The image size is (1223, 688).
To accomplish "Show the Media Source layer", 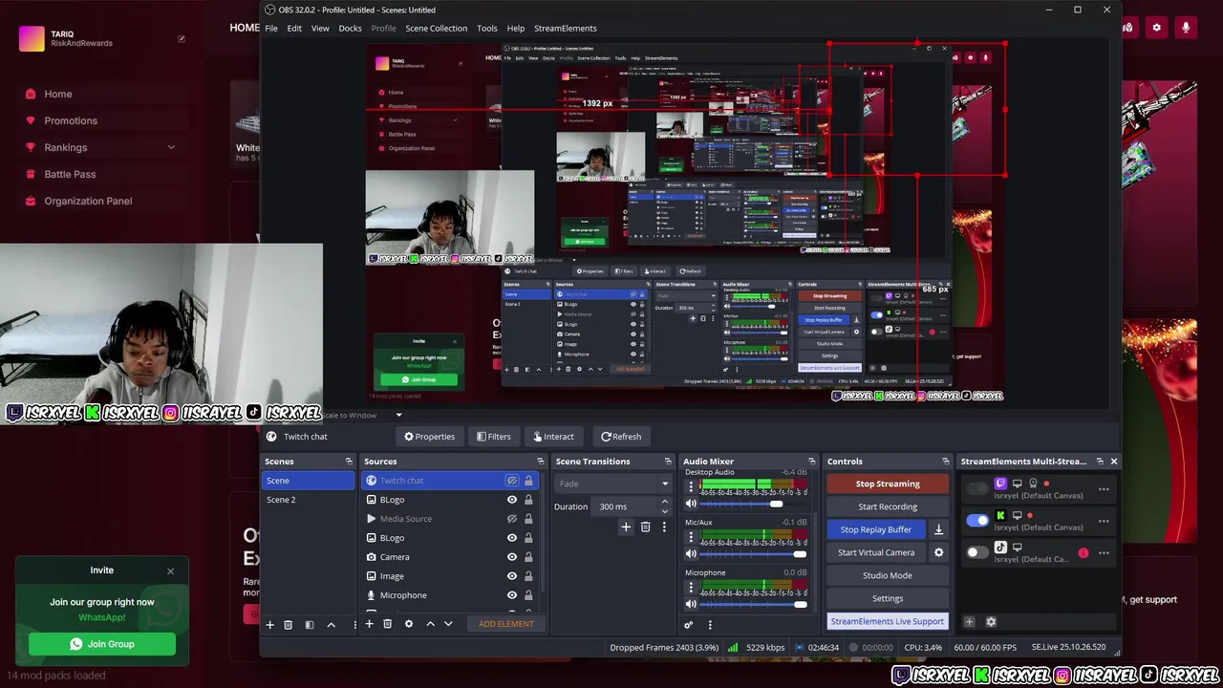I will click(512, 519).
